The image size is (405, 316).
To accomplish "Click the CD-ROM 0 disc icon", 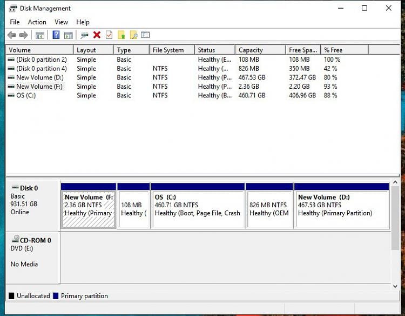I will [x=16, y=239].
